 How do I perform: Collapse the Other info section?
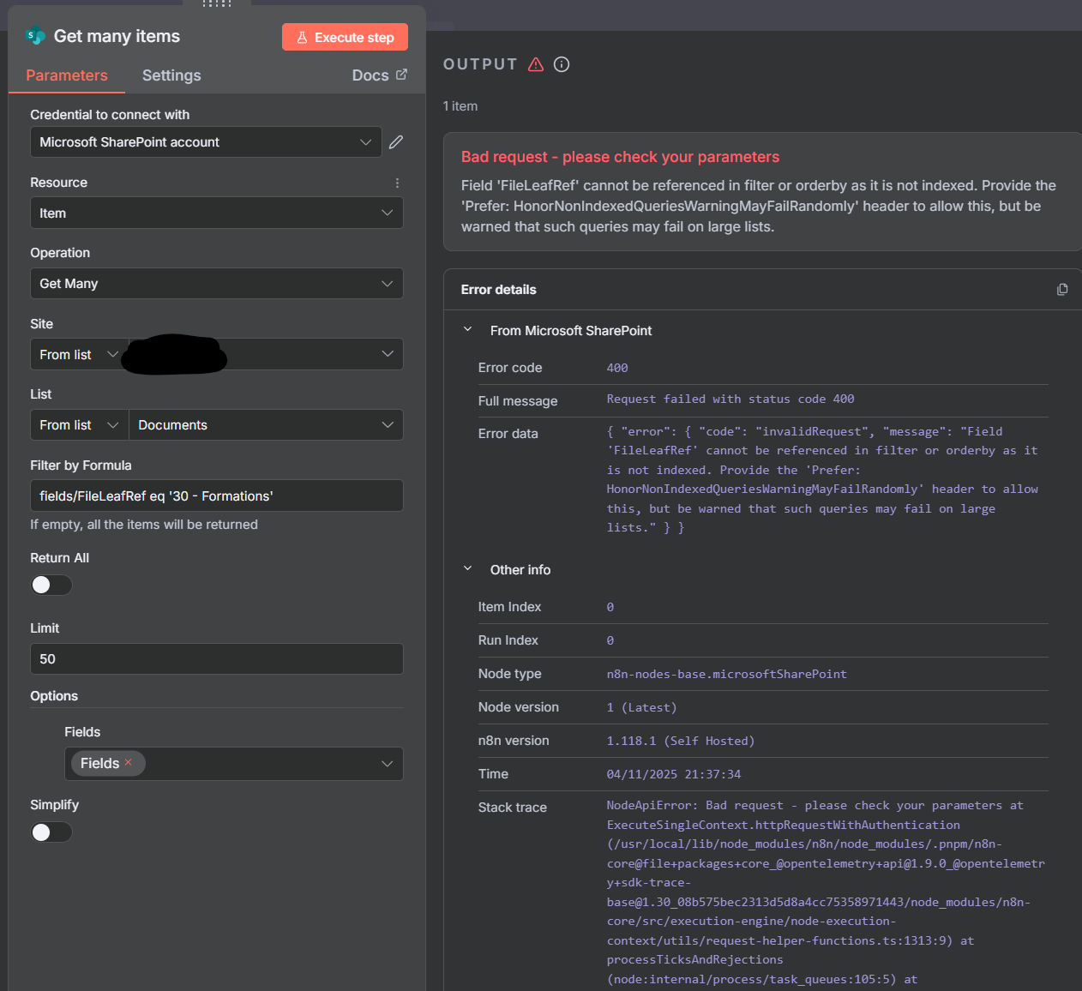pyautogui.click(x=468, y=569)
